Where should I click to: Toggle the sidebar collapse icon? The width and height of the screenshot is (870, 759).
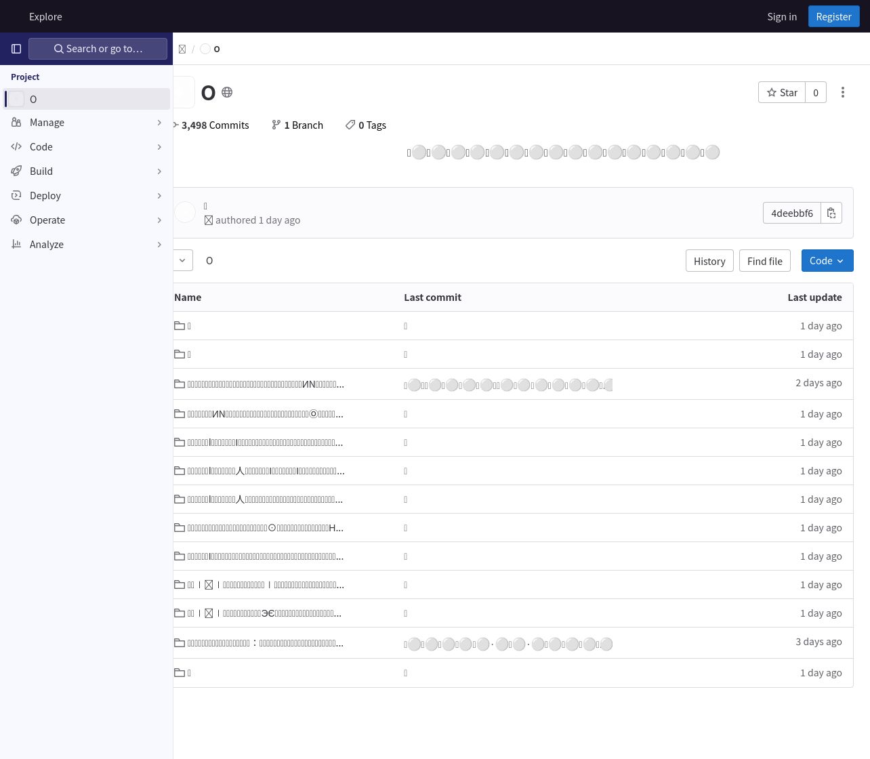coord(16,49)
